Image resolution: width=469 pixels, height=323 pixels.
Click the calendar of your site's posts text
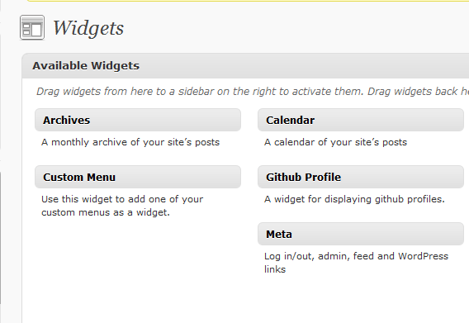click(x=335, y=142)
